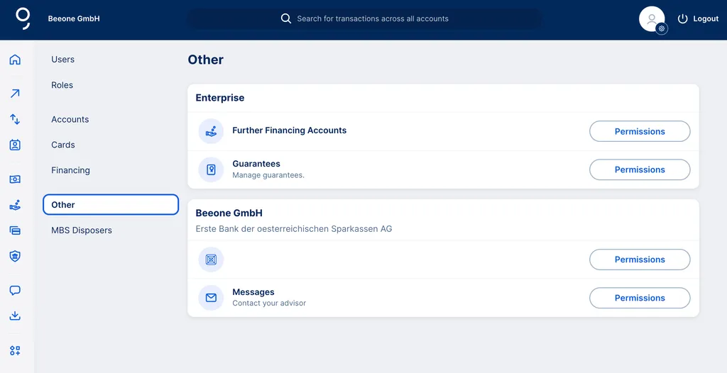Go to the Home icon in sidebar
Image resolution: width=727 pixels, height=373 pixels.
[15, 60]
